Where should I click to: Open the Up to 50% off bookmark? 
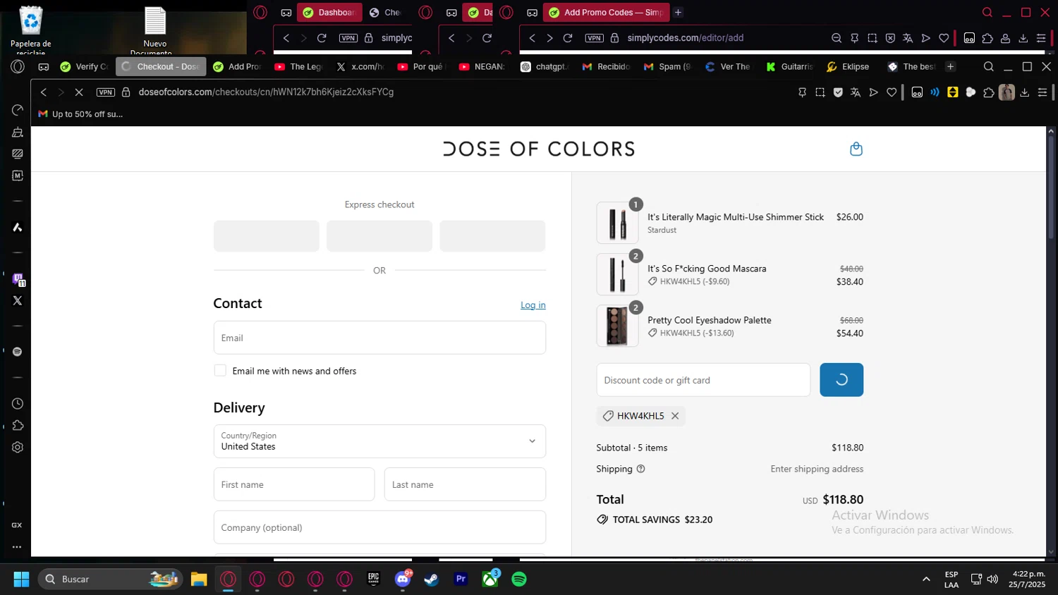click(80, 114)
